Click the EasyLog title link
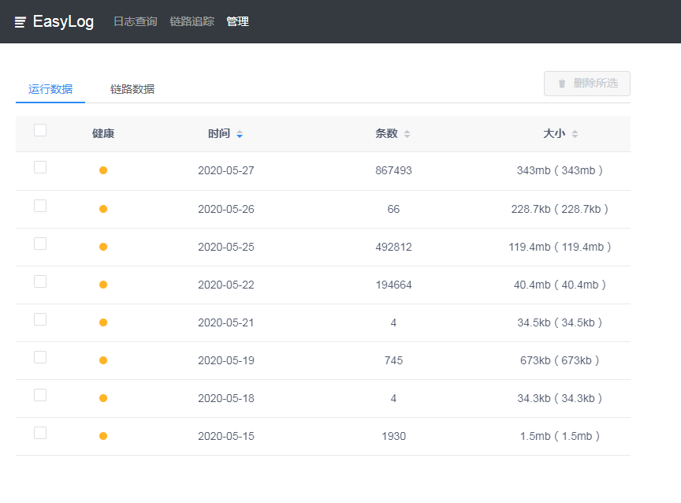 (63, 22)
